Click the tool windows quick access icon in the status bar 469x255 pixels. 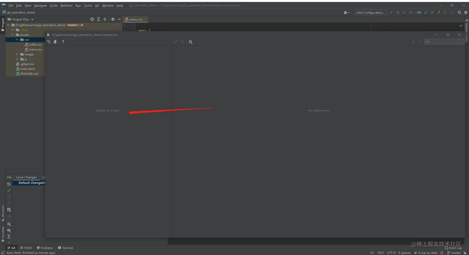(x=3, y=253)
